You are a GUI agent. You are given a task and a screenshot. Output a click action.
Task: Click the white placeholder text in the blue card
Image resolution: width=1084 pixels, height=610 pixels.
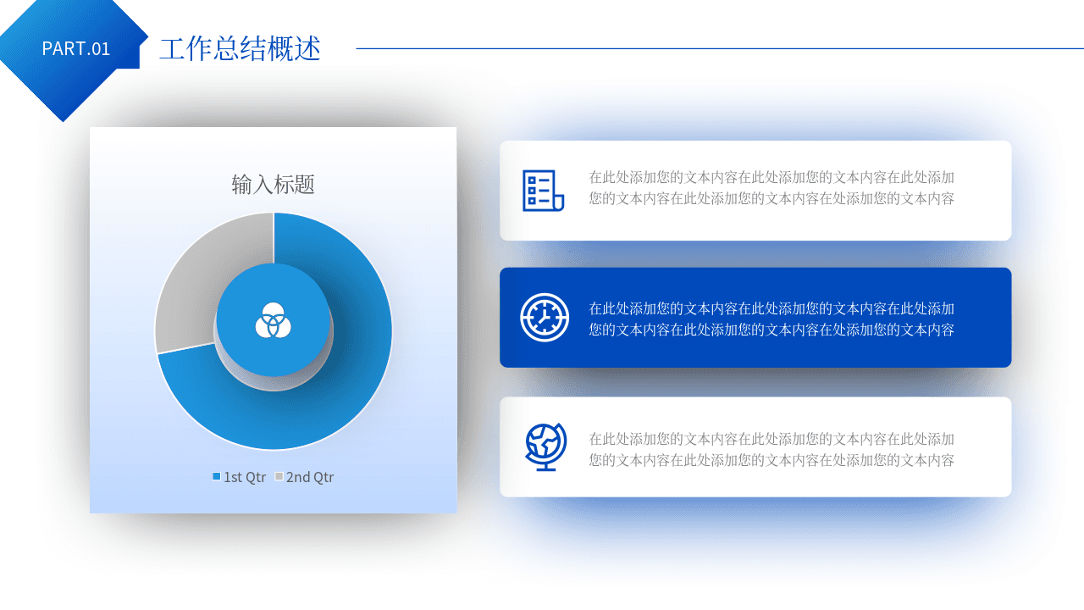tap(772, 319)
